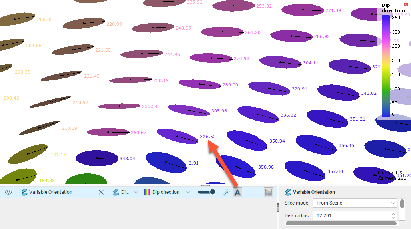
Task: Click the 351.21 value label
Action: coord(357,119)
